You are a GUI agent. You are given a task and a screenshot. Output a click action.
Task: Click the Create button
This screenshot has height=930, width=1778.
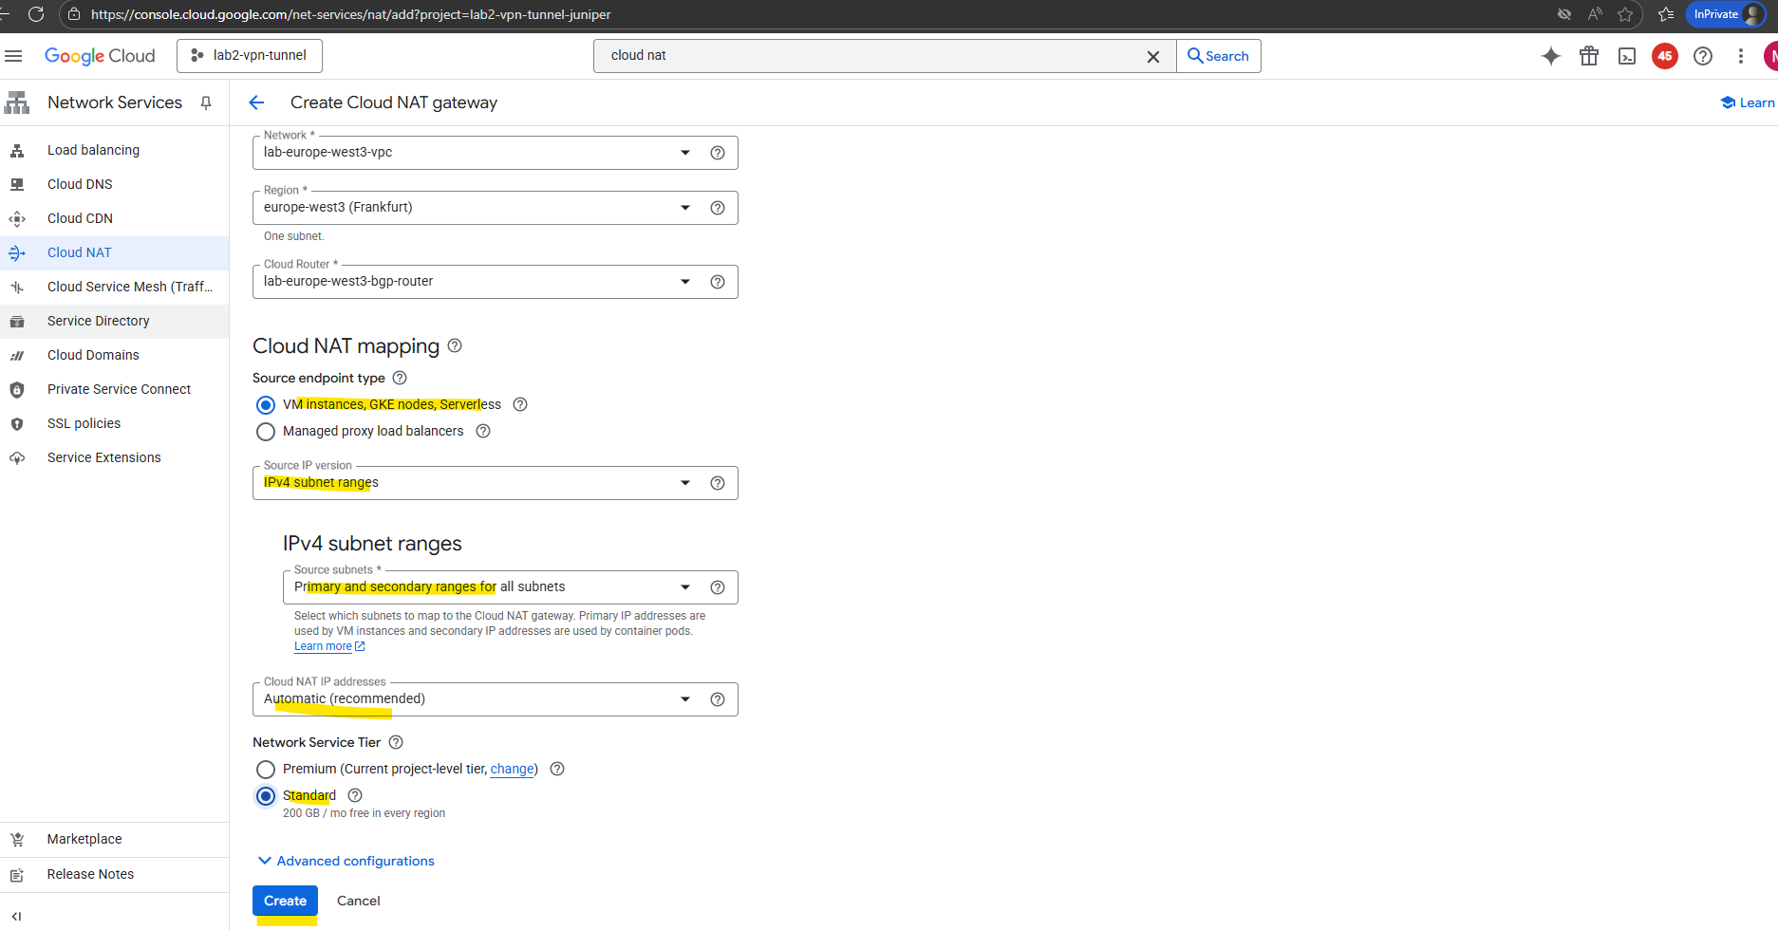tap(285, 901)
